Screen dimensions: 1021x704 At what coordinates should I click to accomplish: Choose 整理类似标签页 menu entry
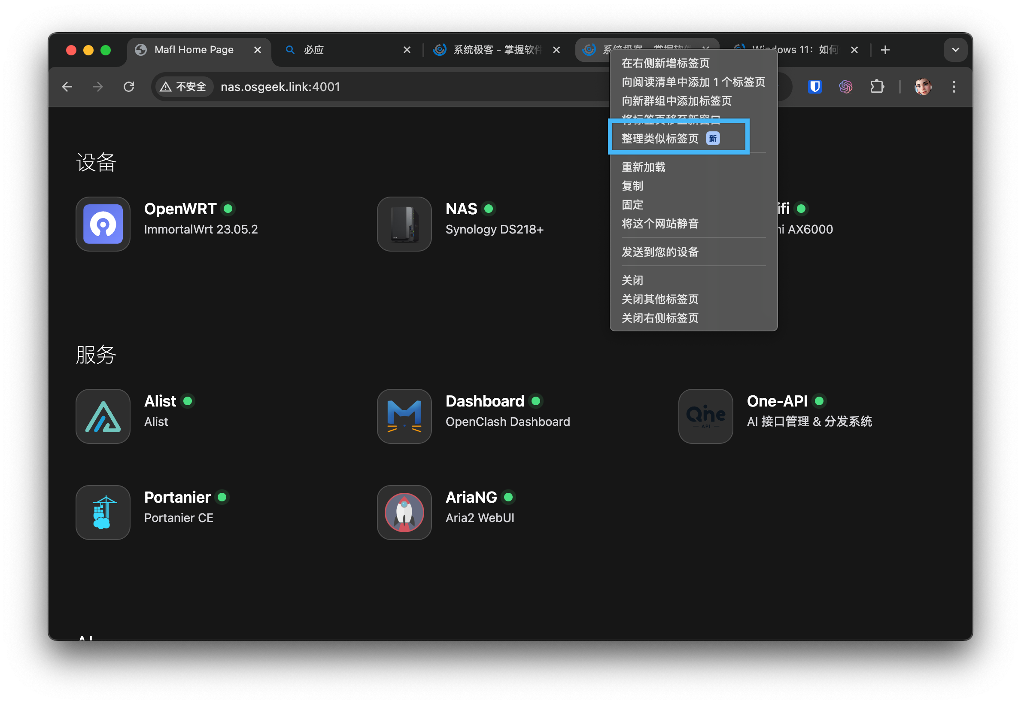[x=693, y=139]
